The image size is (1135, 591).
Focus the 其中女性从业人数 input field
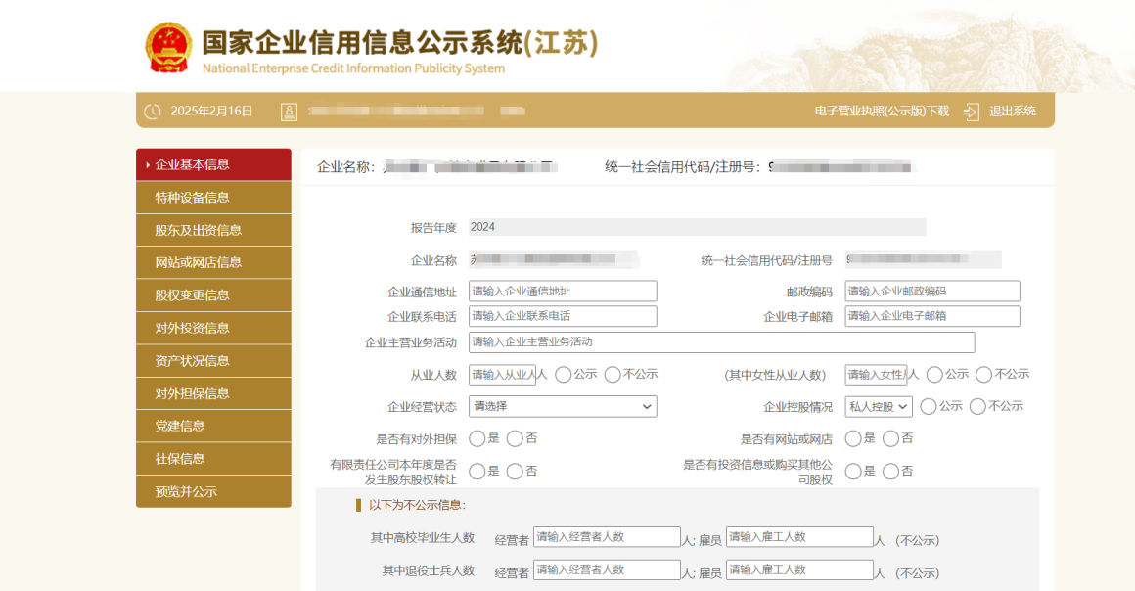coord(876,375)
